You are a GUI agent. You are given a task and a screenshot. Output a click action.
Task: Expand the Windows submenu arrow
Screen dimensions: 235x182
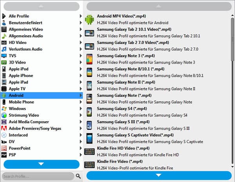click(x=81, y=109)
